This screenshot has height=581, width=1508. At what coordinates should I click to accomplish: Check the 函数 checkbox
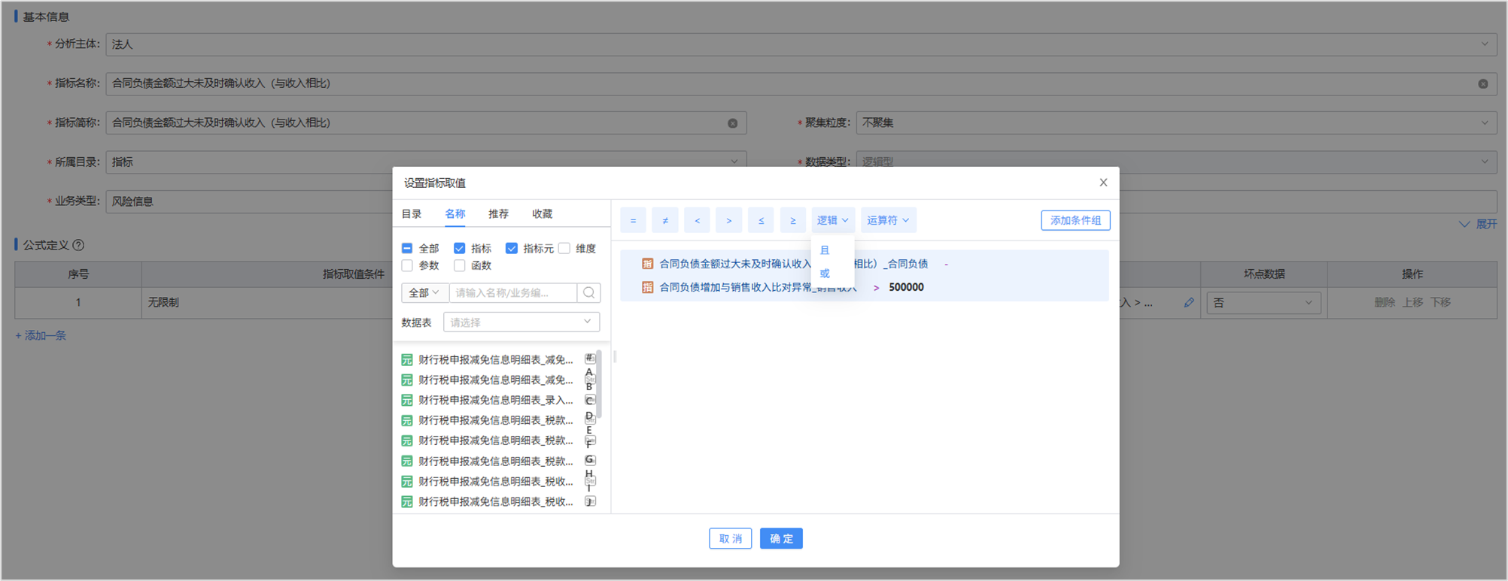[x=459, y=265]
